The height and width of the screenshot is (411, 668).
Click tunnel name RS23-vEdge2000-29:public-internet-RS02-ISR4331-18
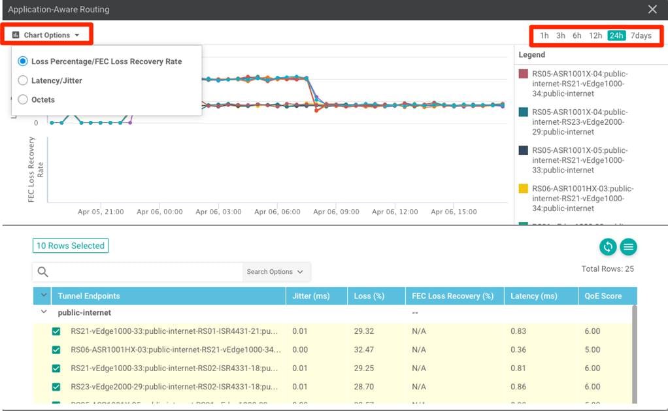[175, 387]
